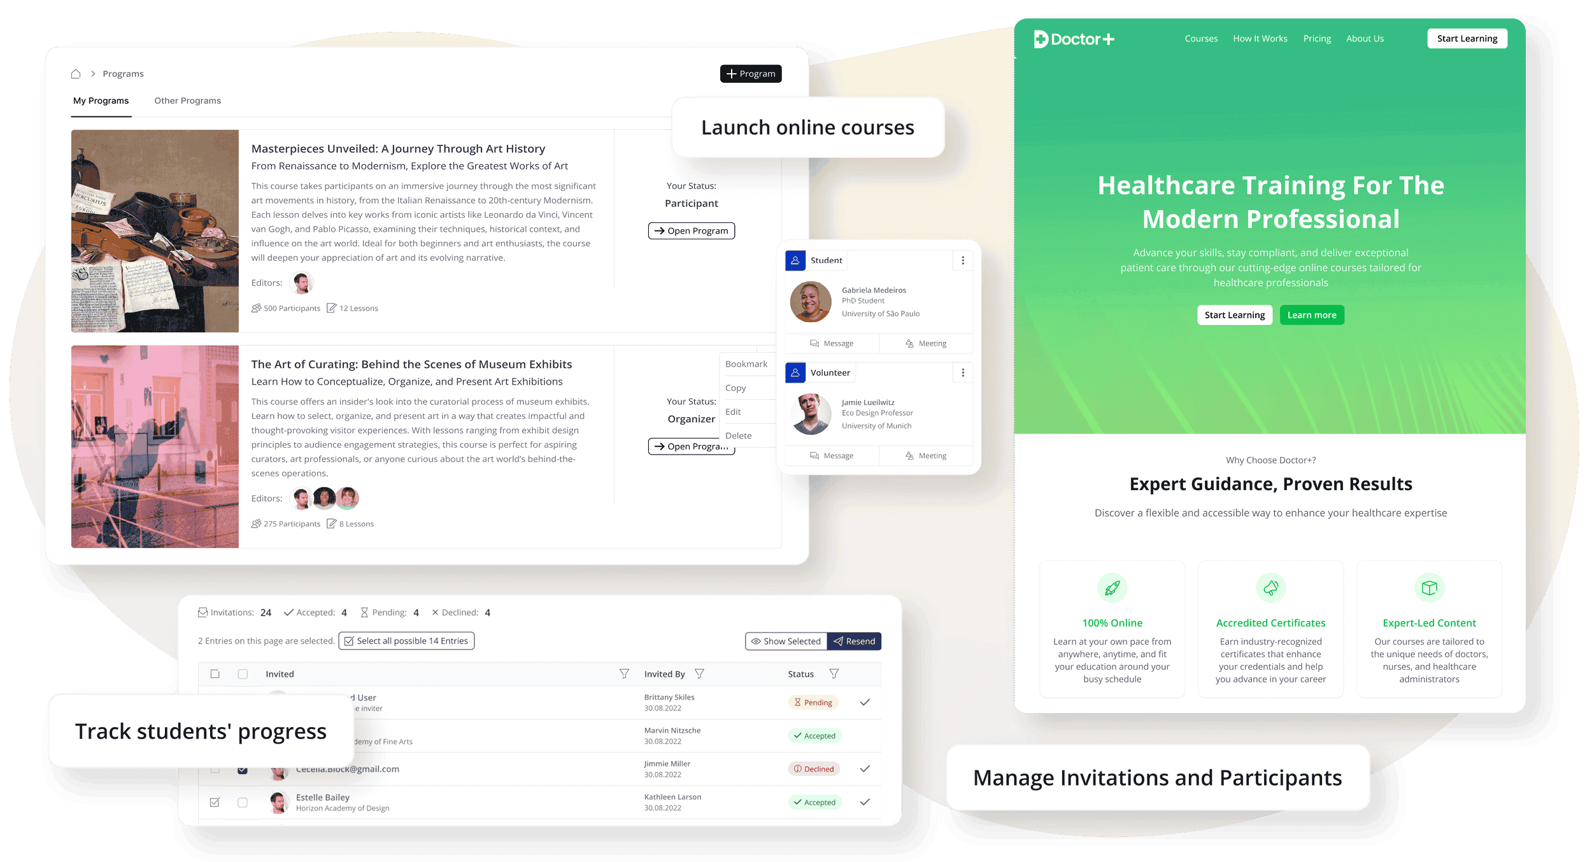The image size is (1592, 862).
Task: Switch to My Programs tab
Action: pyautogui.click(x=100, y=100)
